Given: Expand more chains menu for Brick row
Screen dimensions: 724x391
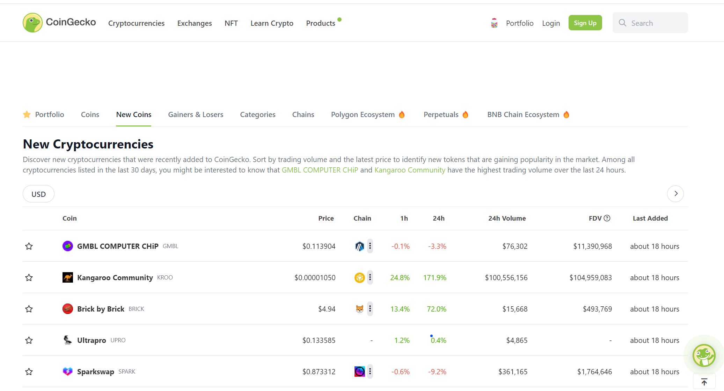Looking at the screenshot, I should pos(370,309).
